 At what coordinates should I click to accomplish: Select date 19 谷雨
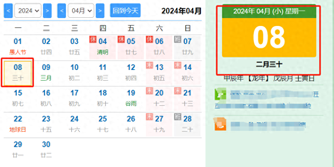pos(131,99)
